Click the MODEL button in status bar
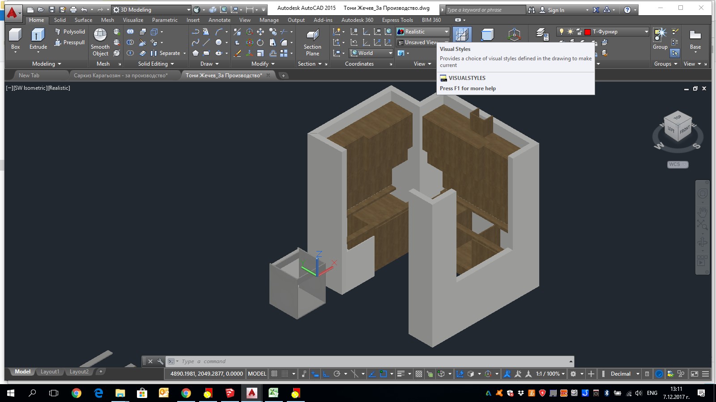Viewport: 716px width, 402px height. click(x=257, y=374)
